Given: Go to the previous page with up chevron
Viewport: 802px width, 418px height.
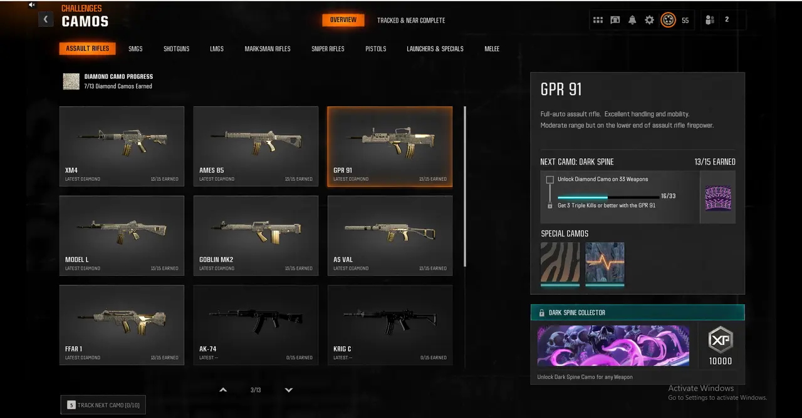Looking at the screenshot, I should (x=223, y=390).
